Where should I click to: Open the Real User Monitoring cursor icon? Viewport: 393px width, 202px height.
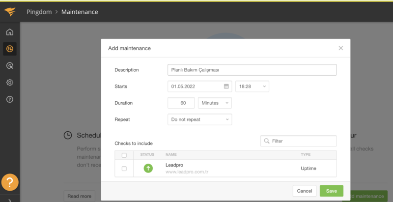pos(10,66)
